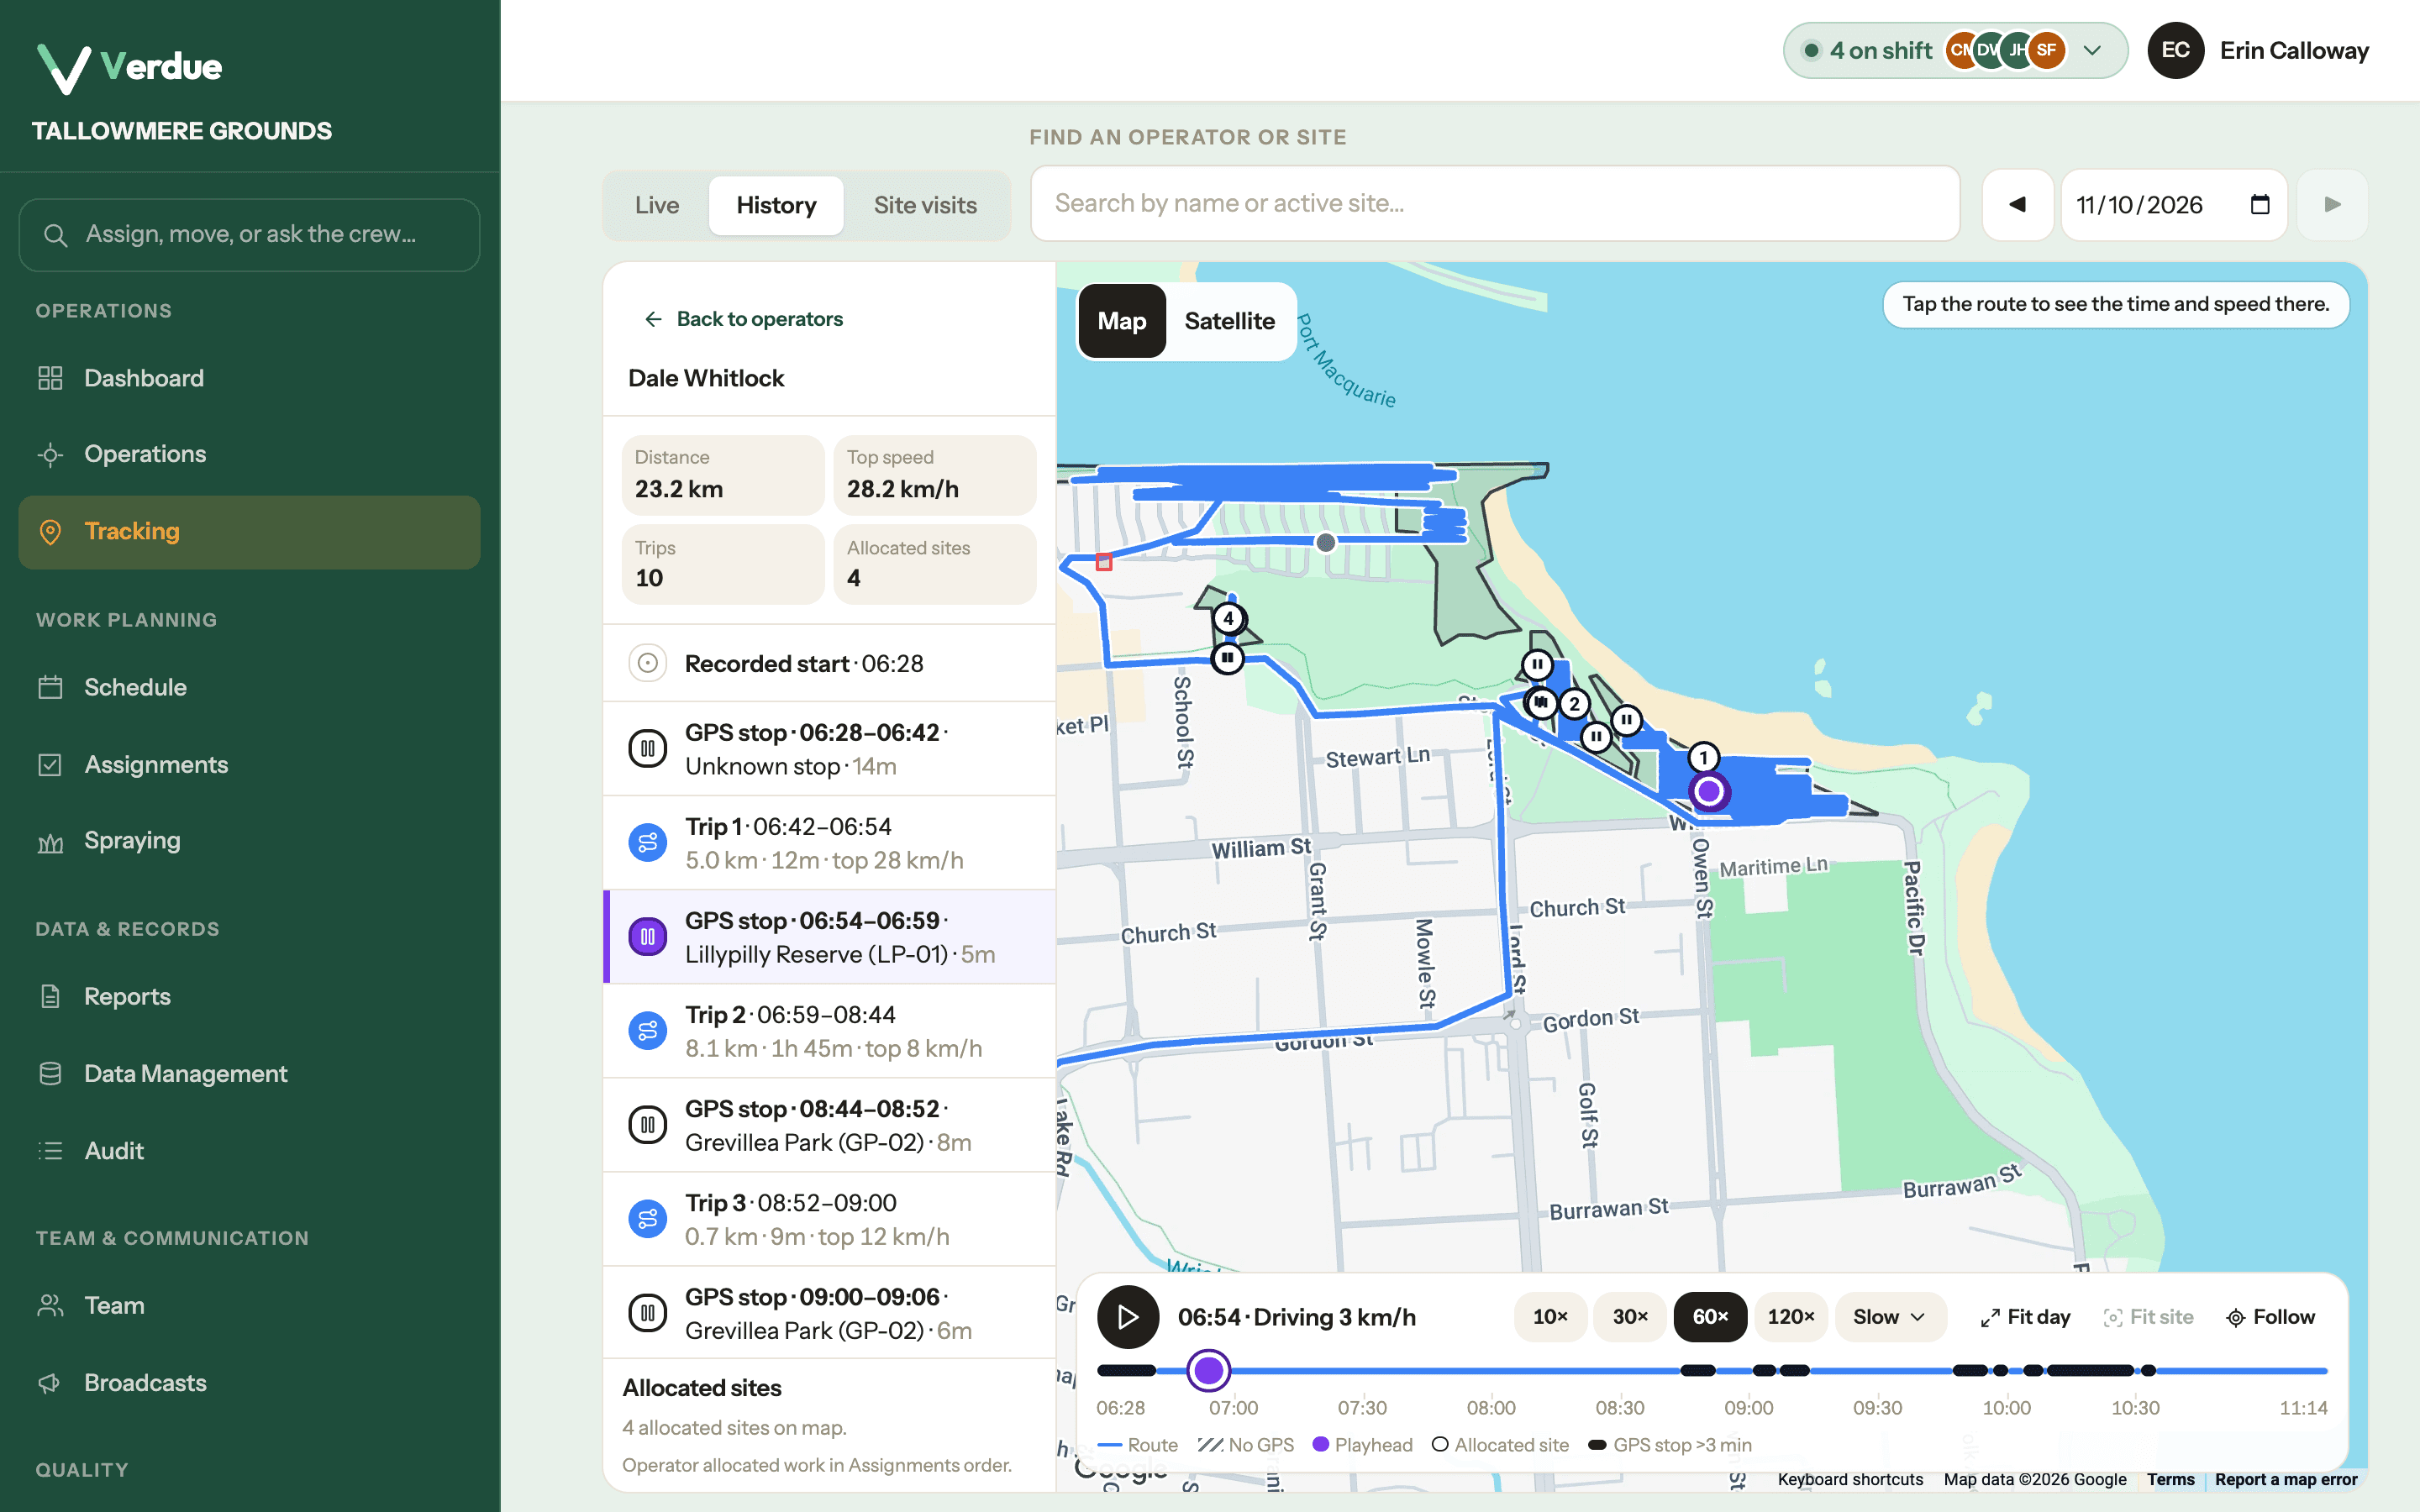
Task: Select the History tab
Action: (776, 205)
